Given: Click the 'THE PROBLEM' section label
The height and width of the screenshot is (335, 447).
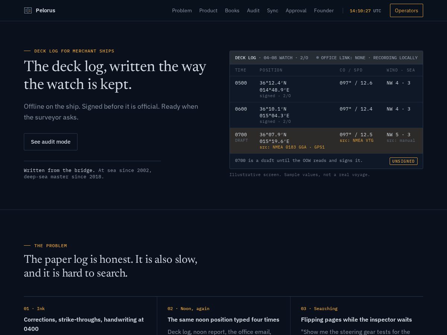Looking at the screenshot, I should click(51, 246).
